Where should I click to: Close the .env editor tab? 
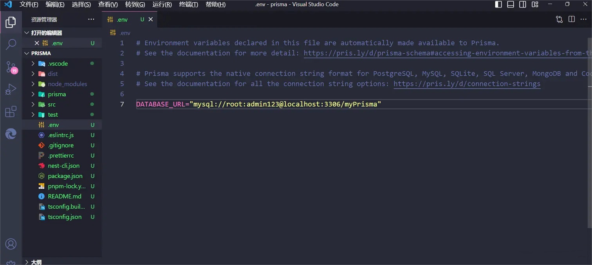point(151,19)
